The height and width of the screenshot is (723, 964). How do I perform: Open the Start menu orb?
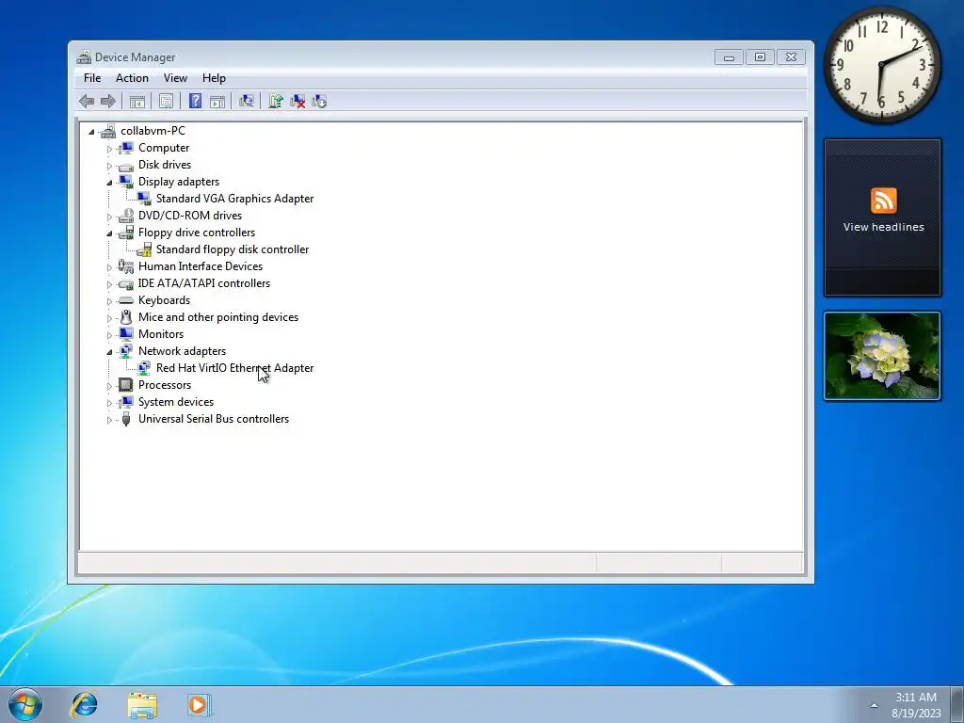coord(25,704)
